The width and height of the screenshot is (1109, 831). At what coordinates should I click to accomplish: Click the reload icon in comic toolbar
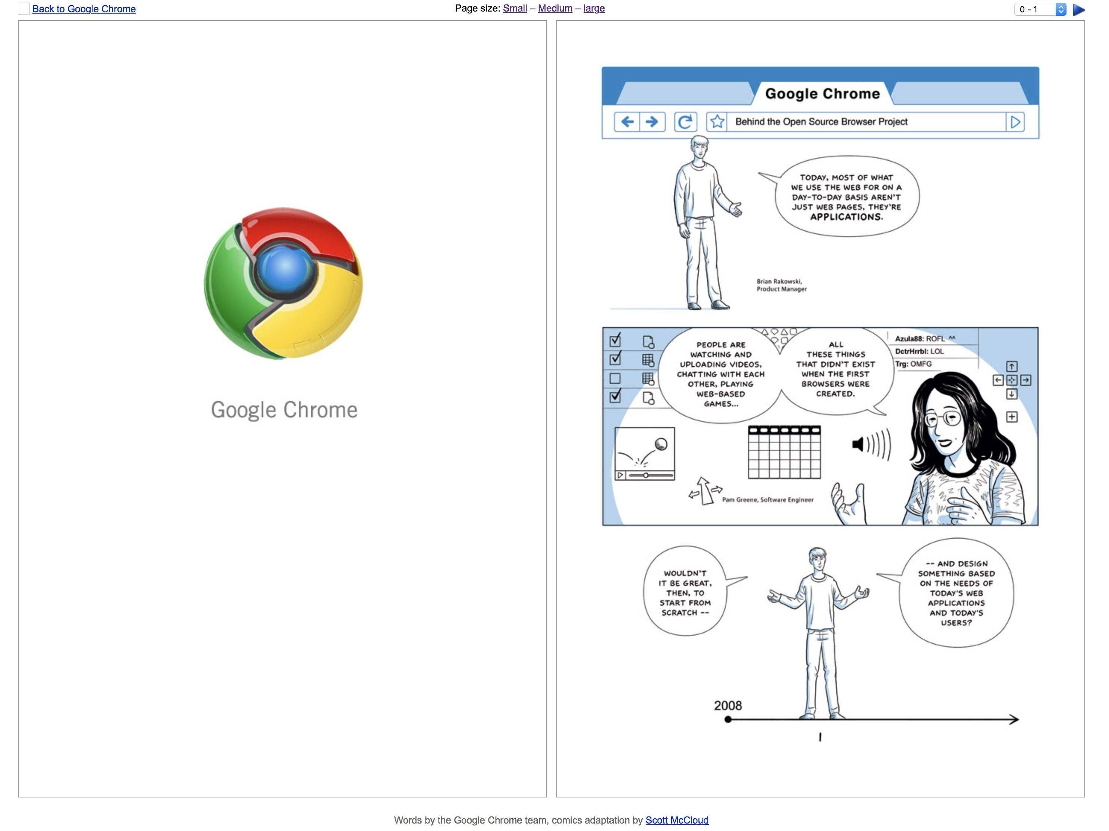point(685,122)
